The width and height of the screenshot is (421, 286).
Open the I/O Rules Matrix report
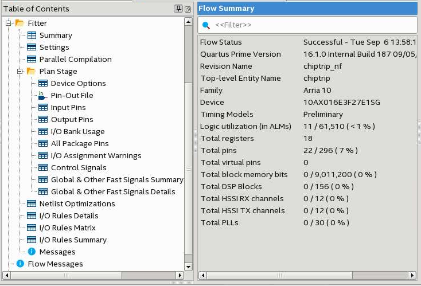click(67, 228)
